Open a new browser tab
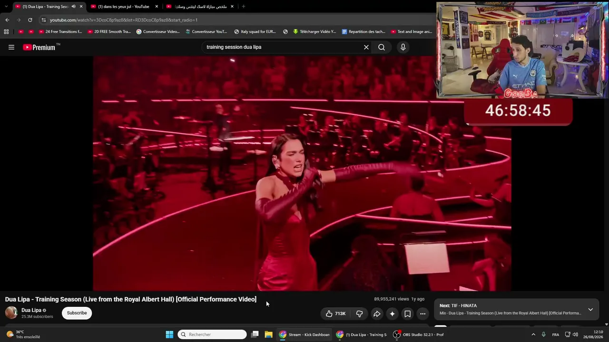 click(x=244, y=7)
